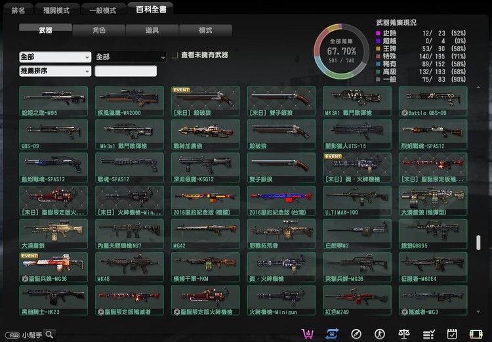This screenshot has height=342, width=492.
Task: Select the 藍焰戰魂-SPAS12 card
Action: [53, 167]
